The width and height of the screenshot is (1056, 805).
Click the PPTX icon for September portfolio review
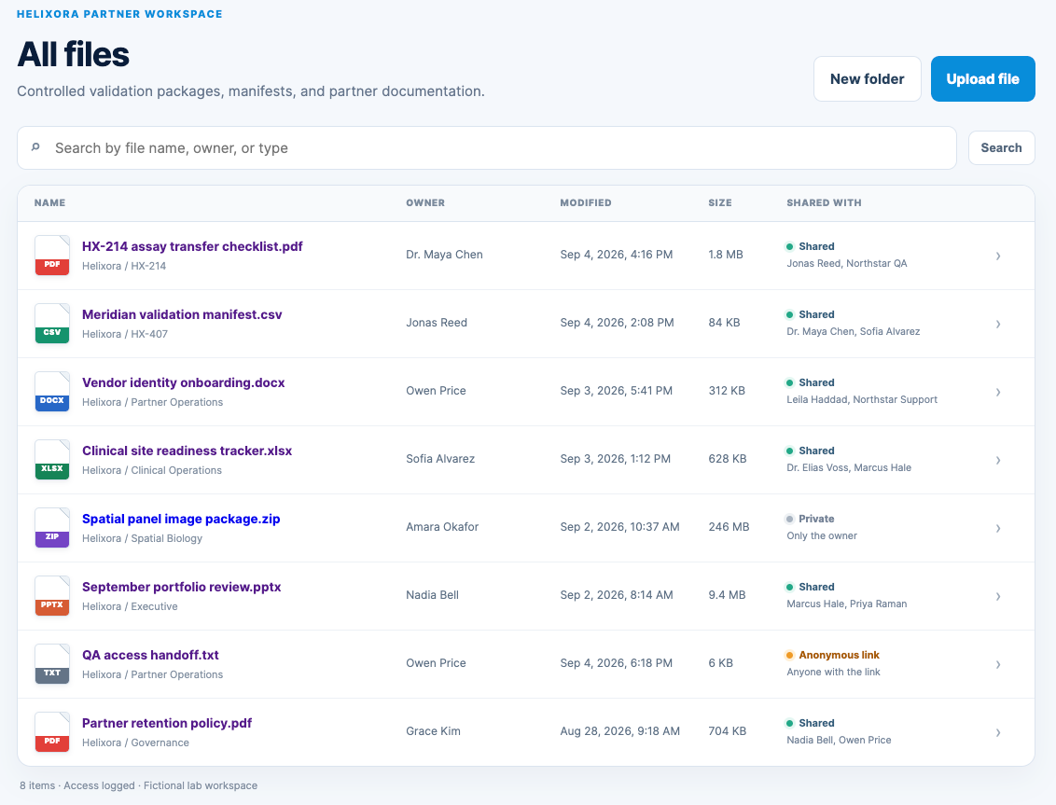click(52, 595)
